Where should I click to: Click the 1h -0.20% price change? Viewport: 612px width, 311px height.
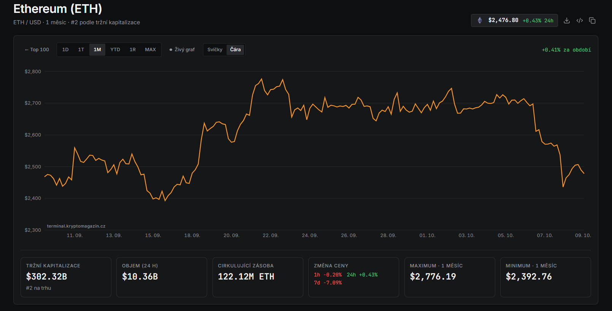point(328,275)
